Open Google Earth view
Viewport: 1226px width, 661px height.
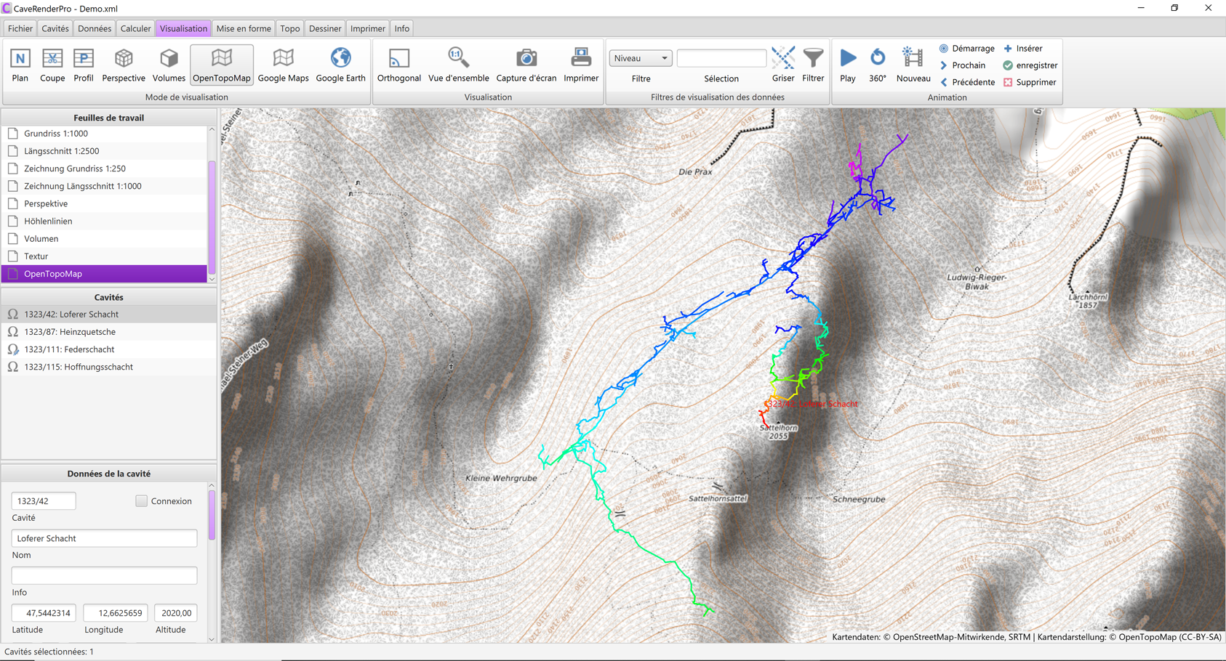coord(340,65)
